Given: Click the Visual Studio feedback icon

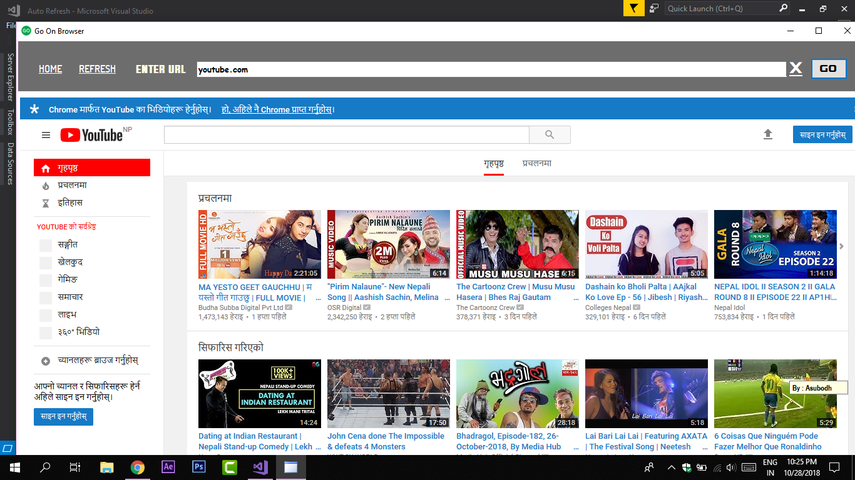Looking at the screenshot, I should 654,9.
